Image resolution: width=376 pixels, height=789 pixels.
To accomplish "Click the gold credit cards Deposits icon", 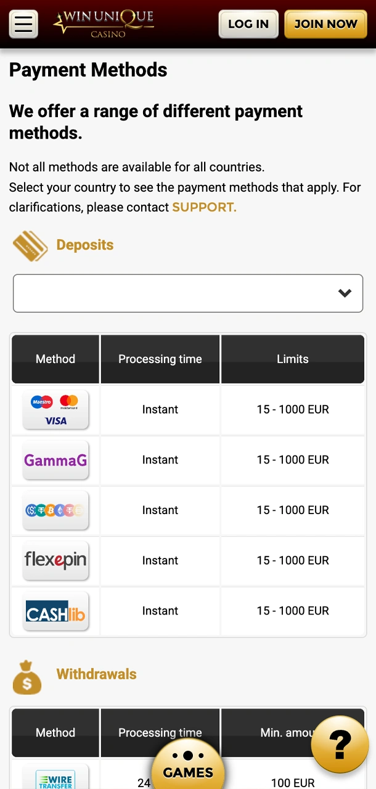I will pyautogui.click(x=30, y=245).
